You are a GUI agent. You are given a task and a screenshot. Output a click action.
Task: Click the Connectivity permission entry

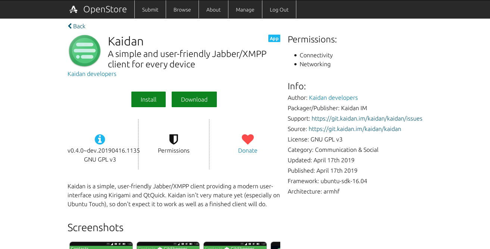(x=316, y=55)
